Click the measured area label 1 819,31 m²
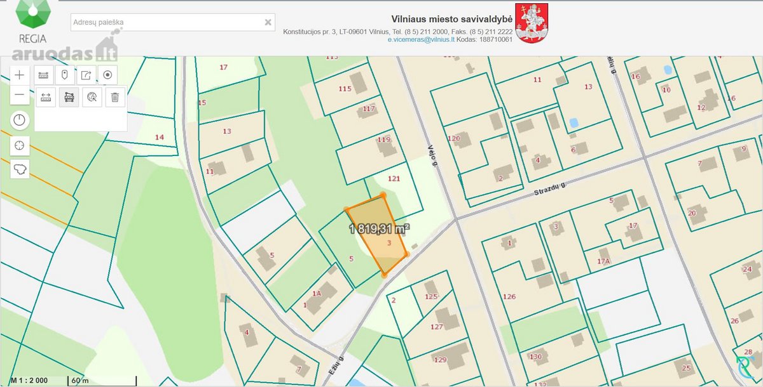This screenshot has width=763, height=387. tap(379, 228)
